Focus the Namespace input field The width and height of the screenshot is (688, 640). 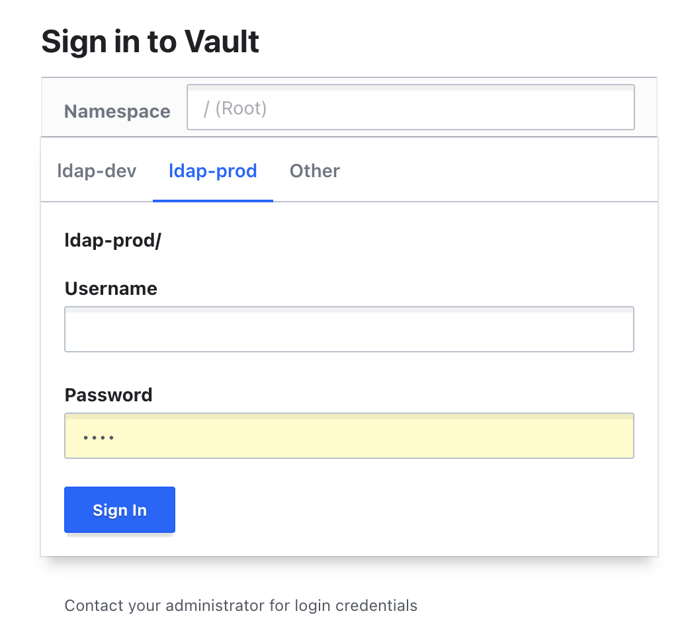(410, 107)
